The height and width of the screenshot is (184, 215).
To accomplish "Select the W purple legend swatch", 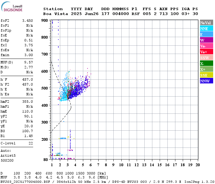I will tap(206, 40).
